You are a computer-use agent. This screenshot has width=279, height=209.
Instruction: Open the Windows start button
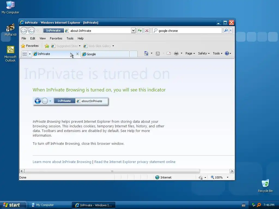(13, 205)
